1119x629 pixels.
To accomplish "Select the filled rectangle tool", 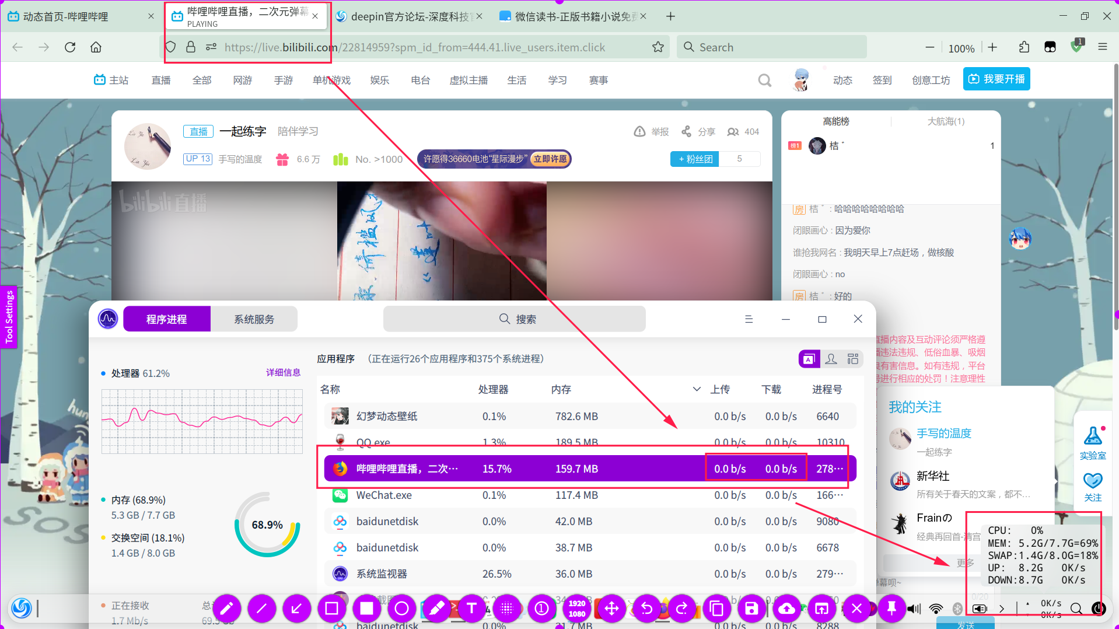I will [366, 609].
